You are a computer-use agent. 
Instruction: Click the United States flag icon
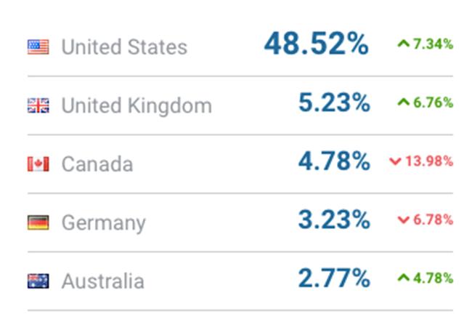coord(38,47)
